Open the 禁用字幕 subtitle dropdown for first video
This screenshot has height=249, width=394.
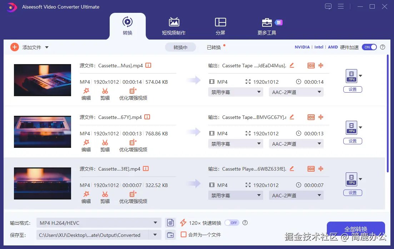pyautogui.click(x=235, y=92)
